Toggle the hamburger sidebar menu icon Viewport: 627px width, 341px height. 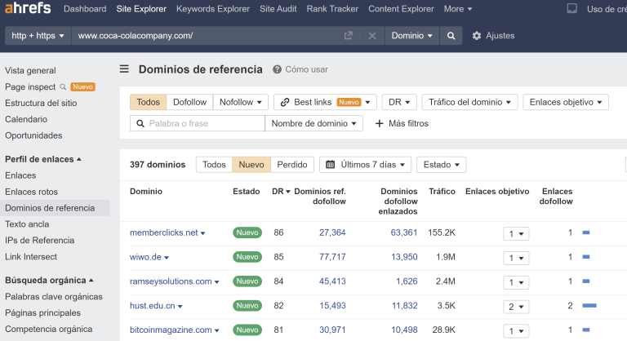point(124,69)
